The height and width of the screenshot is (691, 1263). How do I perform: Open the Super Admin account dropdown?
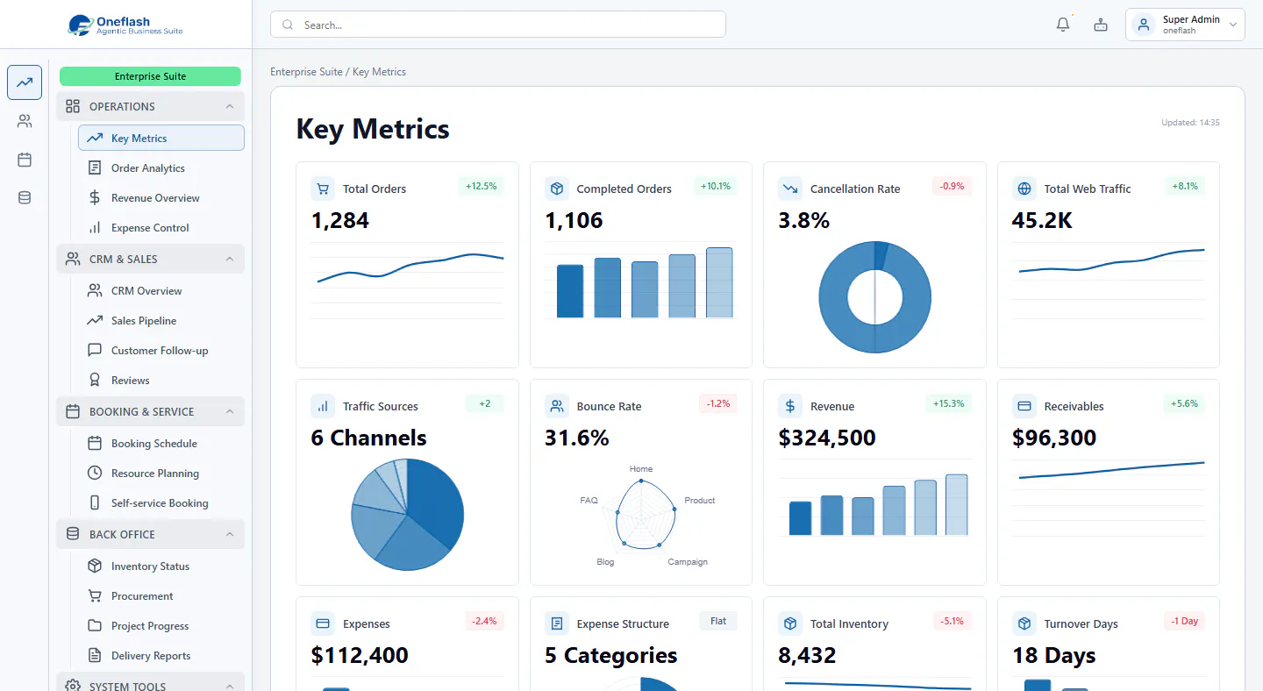pos(1185,25)
